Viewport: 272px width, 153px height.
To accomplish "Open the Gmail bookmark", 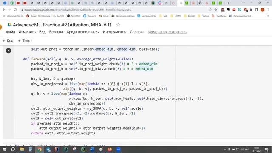I will click(104, 16).
